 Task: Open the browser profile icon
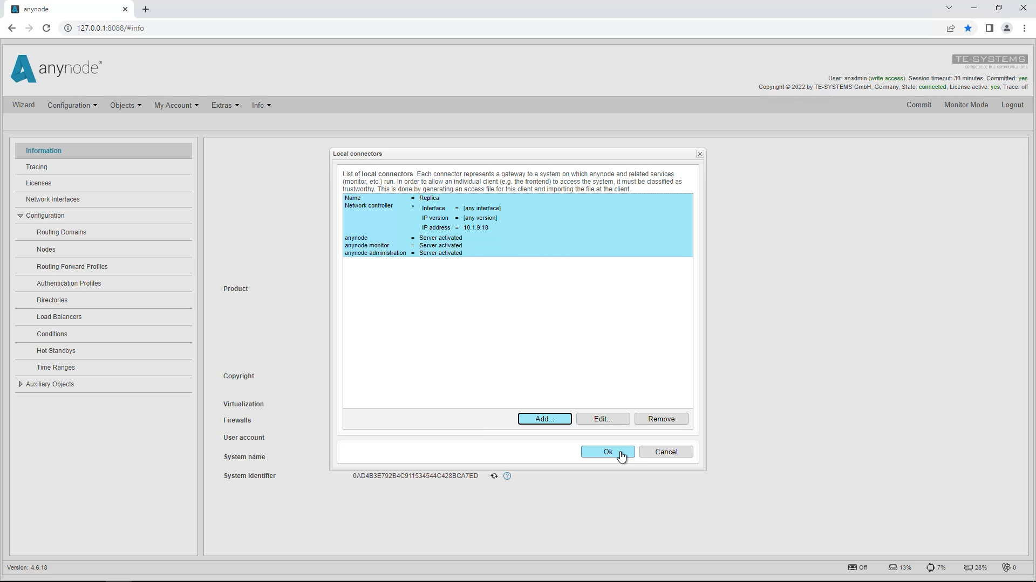[x=1006, y=28]
